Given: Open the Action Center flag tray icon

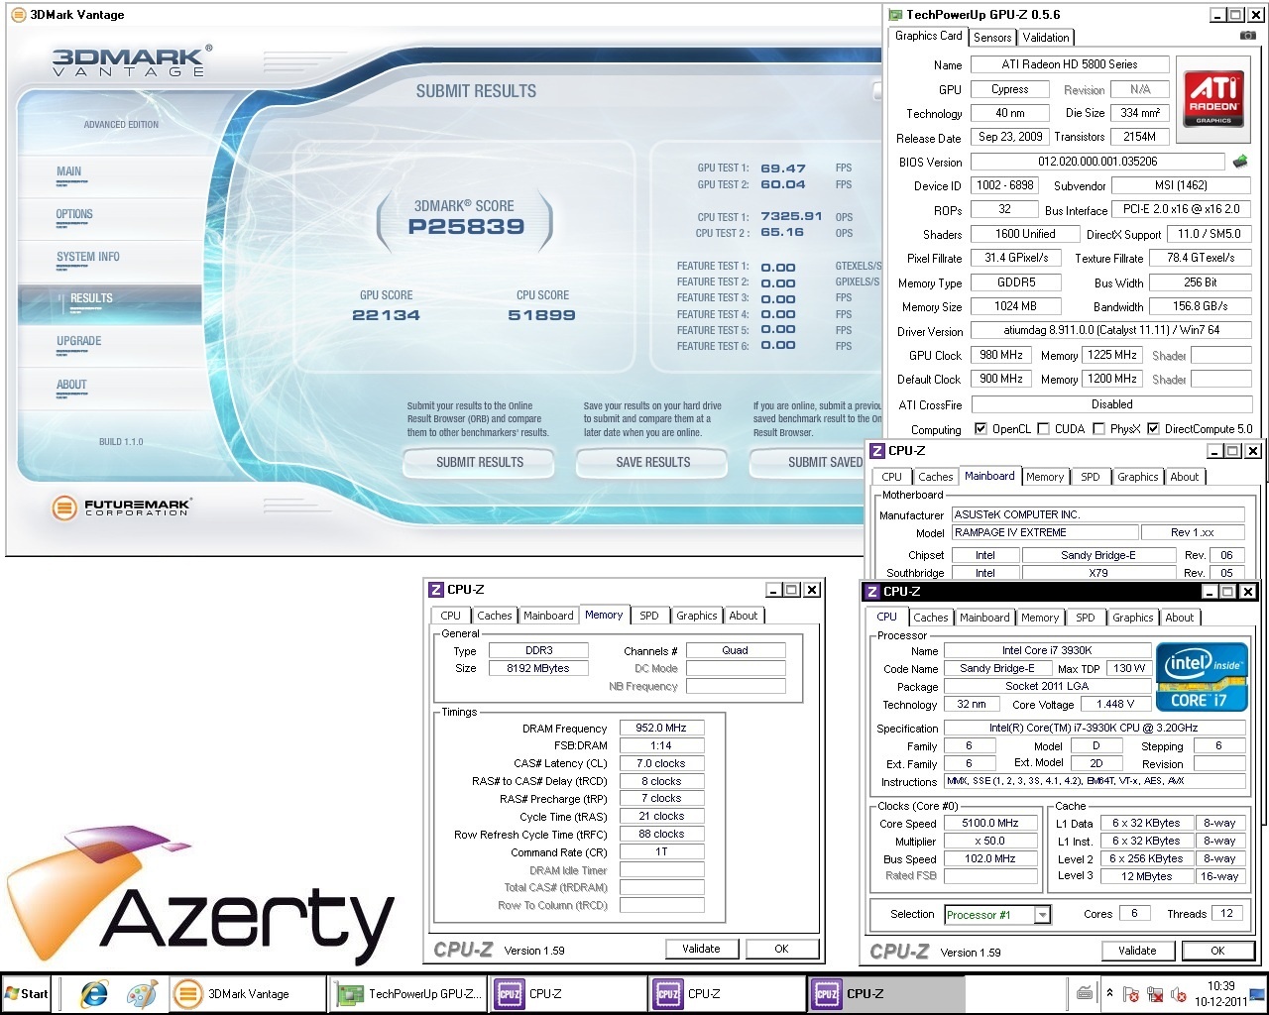Looking at the screenshot, I should point(1130,994).
